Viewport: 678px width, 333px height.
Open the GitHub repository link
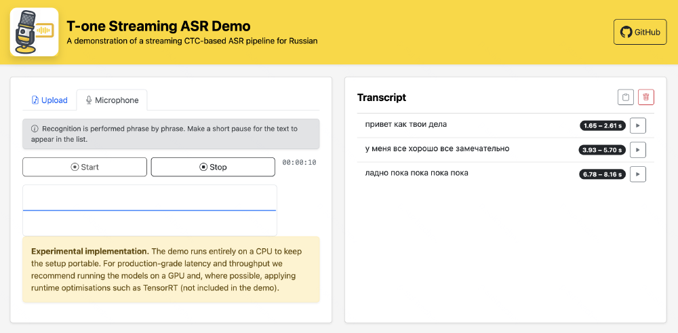tap(640, 32)
